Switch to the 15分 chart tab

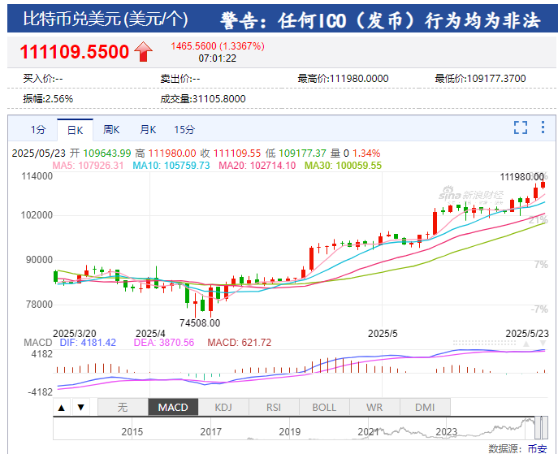click(184, 129)
